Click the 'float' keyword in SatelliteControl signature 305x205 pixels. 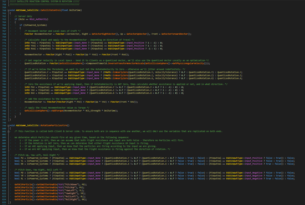(65, 10)
